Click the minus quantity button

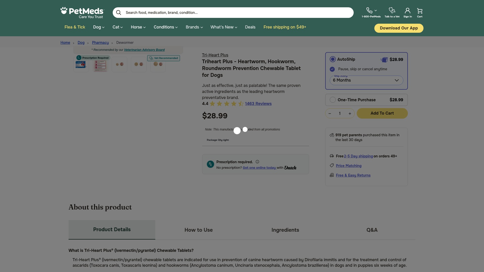(330, 114)
